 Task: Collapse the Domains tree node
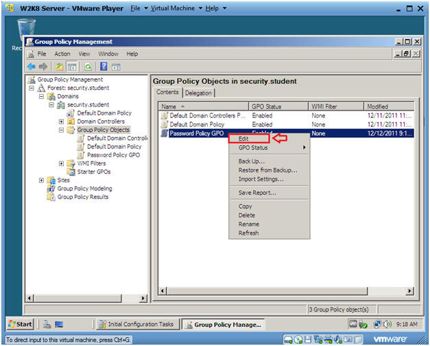click(41, 96)
